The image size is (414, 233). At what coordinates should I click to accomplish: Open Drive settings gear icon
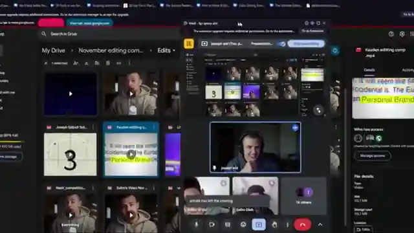[402, 34]
